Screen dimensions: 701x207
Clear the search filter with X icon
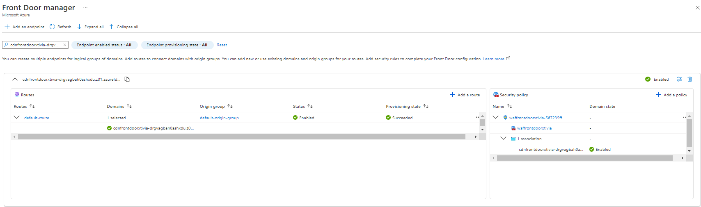click(64, 45)
